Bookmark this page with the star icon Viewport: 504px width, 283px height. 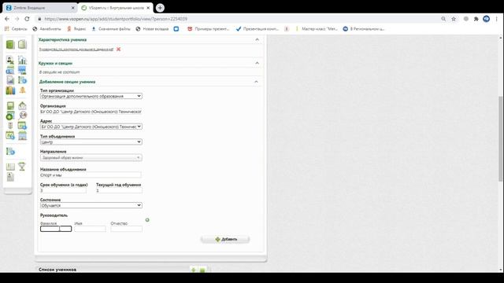454,19
